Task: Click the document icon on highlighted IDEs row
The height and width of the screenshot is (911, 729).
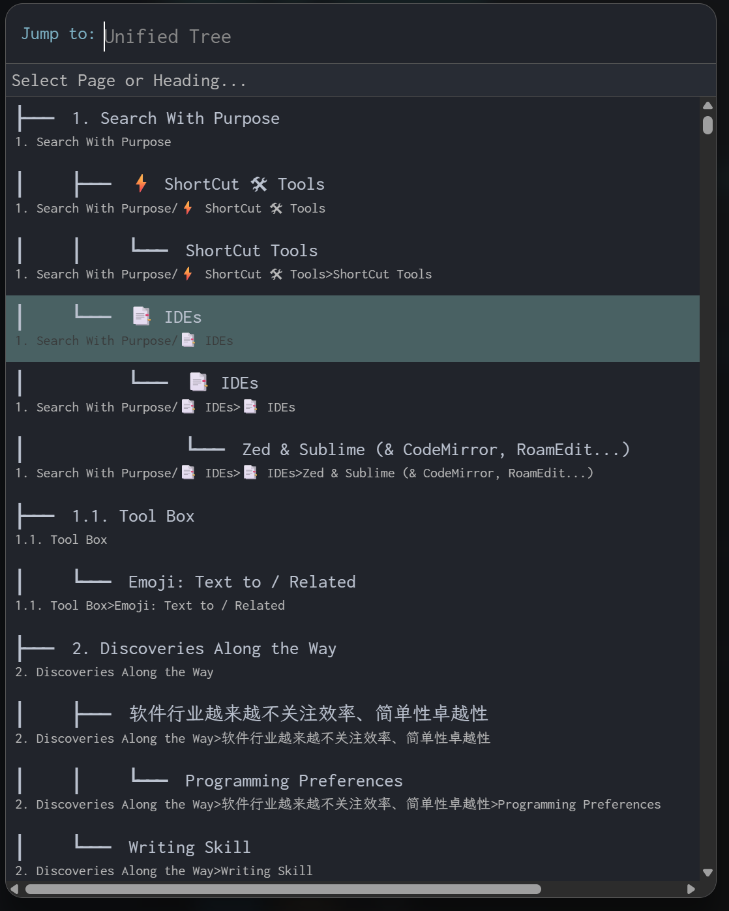Action: point(141,317)
